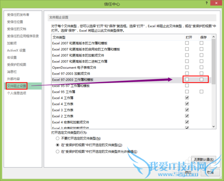224x181 pixels.
Task: Toggle 打开 for Excel 2007 启用宏的工作簿和模板
Action: pyautogui.click(x=187, y=49)
